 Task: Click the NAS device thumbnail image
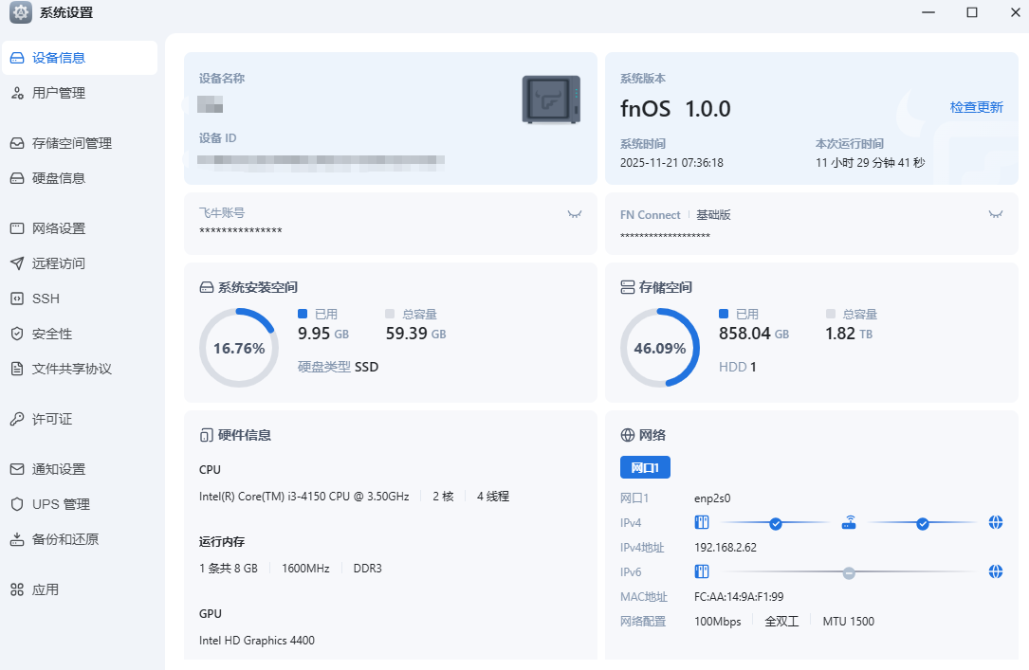coord(551,100)
